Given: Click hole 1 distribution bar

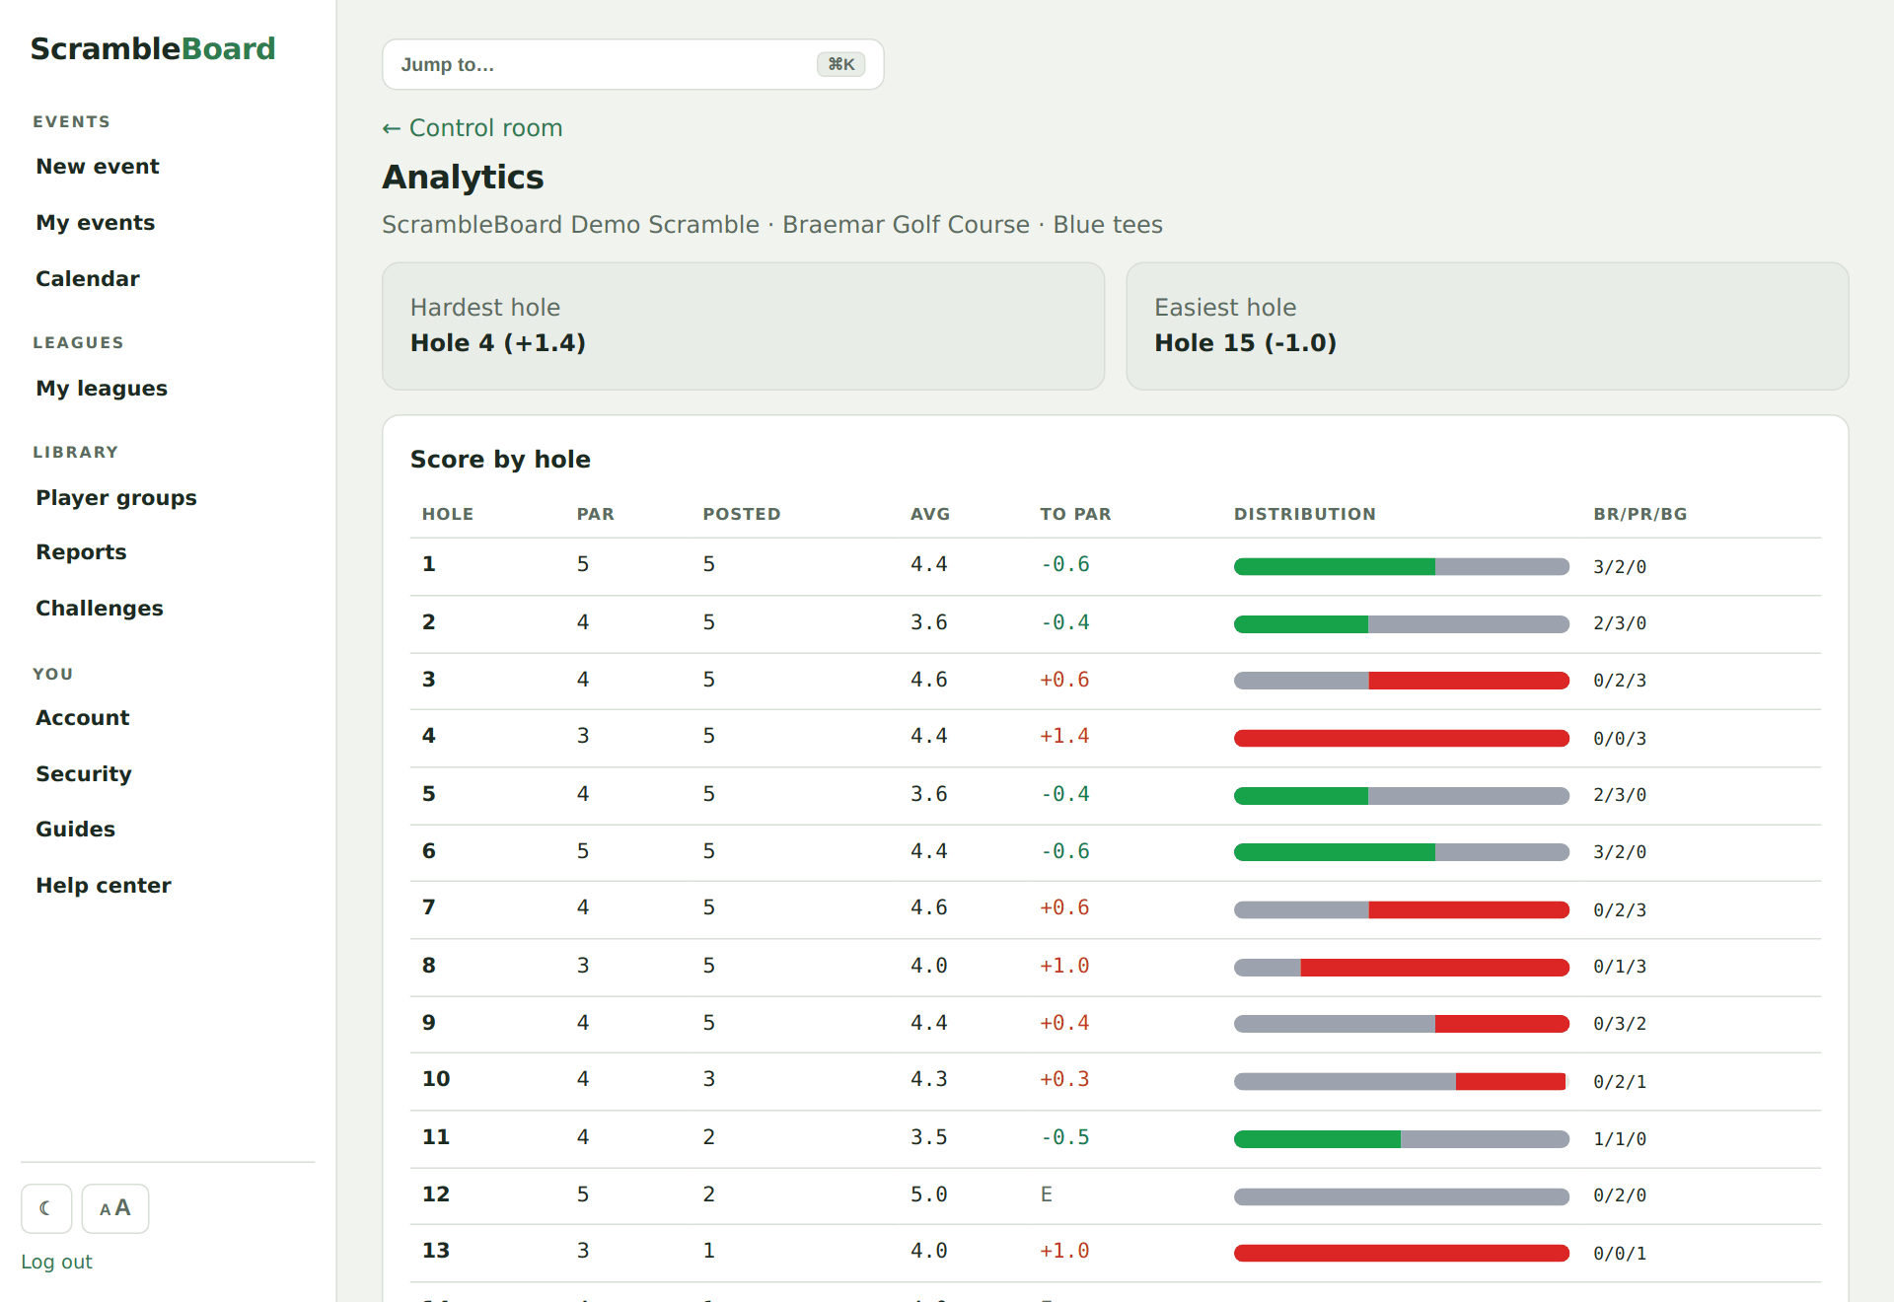Looking at the screenshot, I should tap(1402, 566).
